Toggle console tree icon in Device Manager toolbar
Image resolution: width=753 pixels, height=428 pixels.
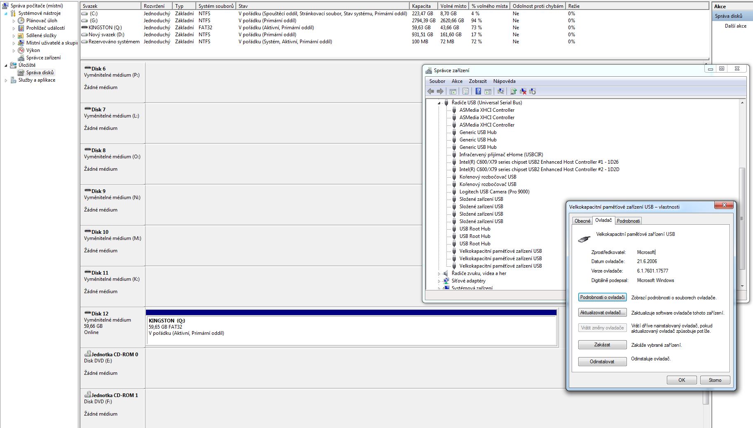point(453,91)
